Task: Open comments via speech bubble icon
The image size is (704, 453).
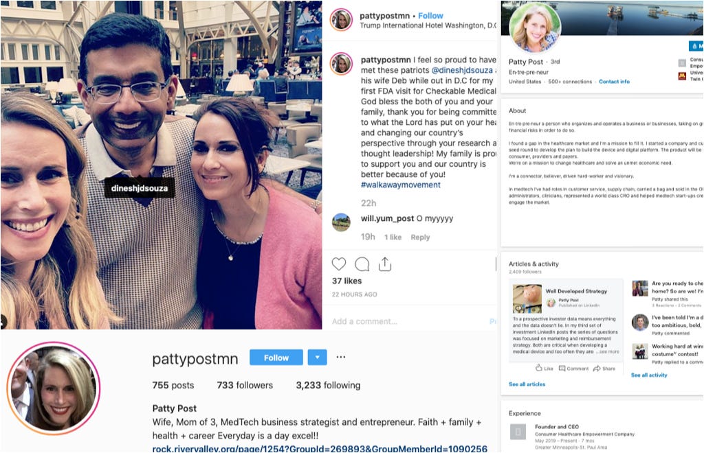Action: click(x=362, y=264)
